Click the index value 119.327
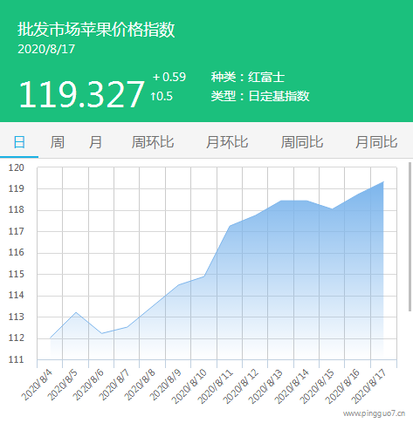The height and width of the screenshot is (423, 413). coord(82,94)
